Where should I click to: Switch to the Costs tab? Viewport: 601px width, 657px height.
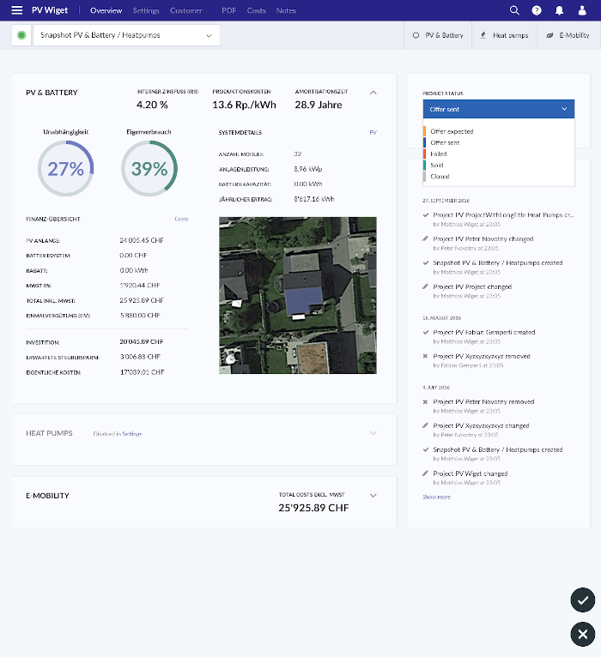pyautogui.click(x=256, y=10)
